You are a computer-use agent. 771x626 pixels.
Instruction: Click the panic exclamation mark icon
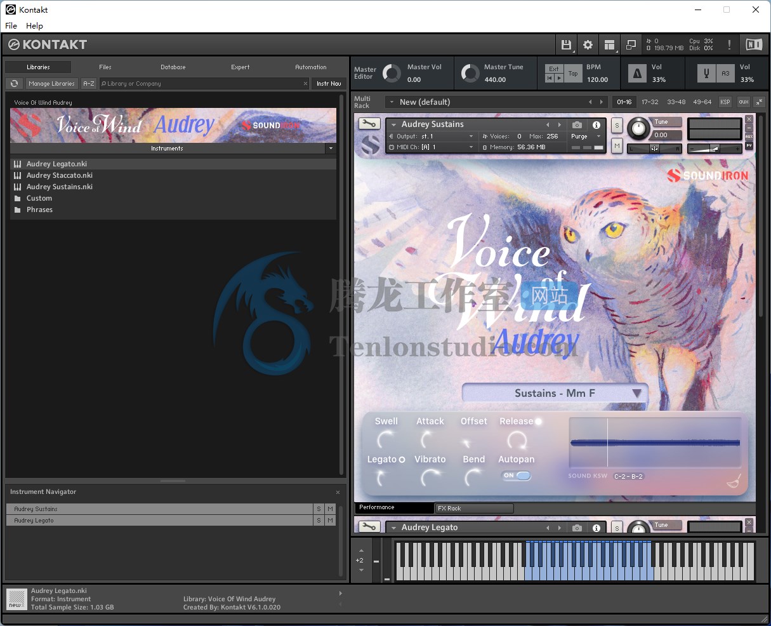(729, 44)
